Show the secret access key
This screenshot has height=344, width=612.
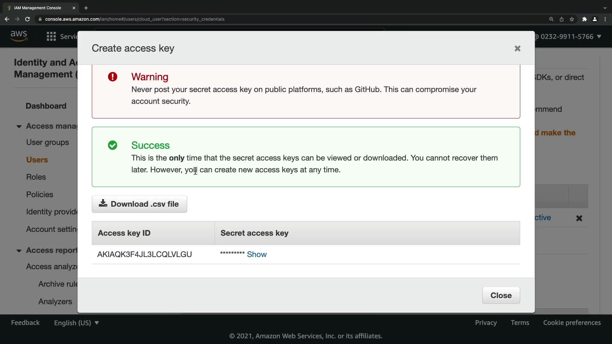tap(257, 254)
